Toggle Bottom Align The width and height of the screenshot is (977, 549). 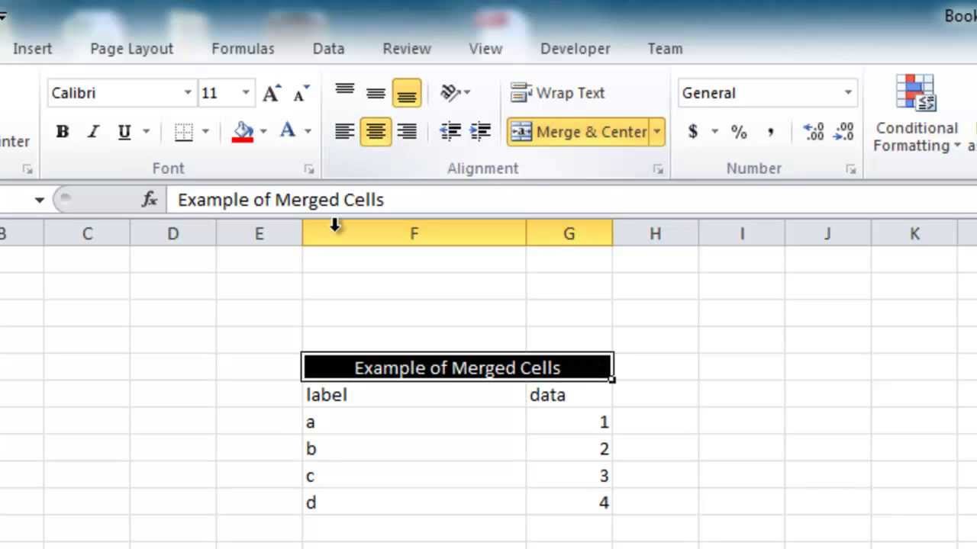(x=407, y=93)
